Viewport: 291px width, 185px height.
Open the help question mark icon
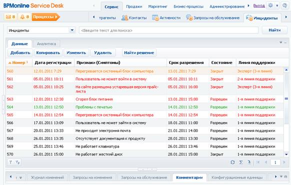pos(284,5)
